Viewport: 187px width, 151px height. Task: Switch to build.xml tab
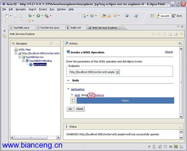[76, 28]
